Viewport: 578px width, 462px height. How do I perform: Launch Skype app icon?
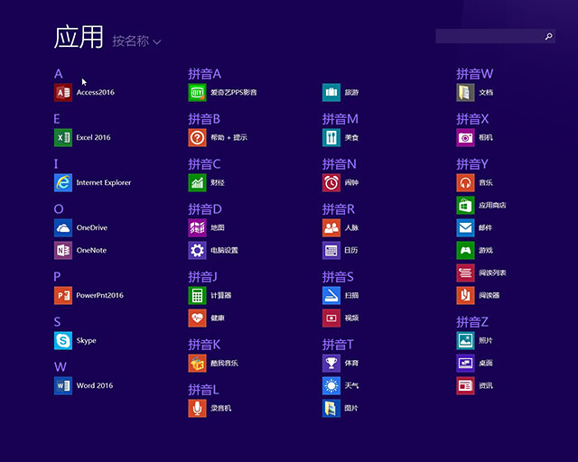pyautogui.click(x=62, y=340)
